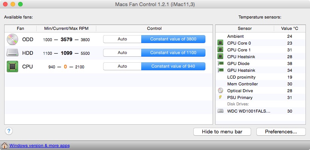The height and width of the screenshot is (150, 310).
Task: Click the green zoom window button
Action: [20, 4]
